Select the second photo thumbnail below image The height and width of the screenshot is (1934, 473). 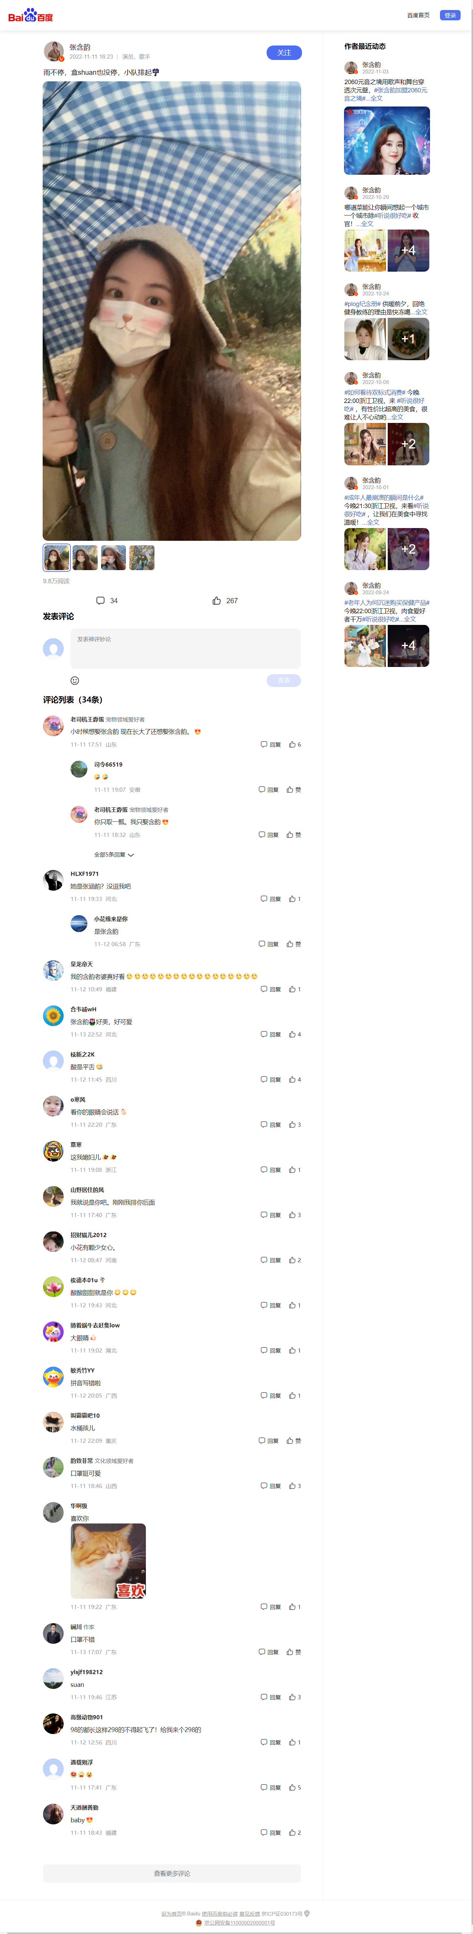pyautogui.click(x=85, y=558)
